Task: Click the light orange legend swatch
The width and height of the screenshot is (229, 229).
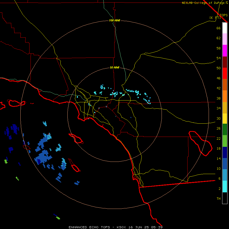Action: pyautogui.click(x=225, y=96)
